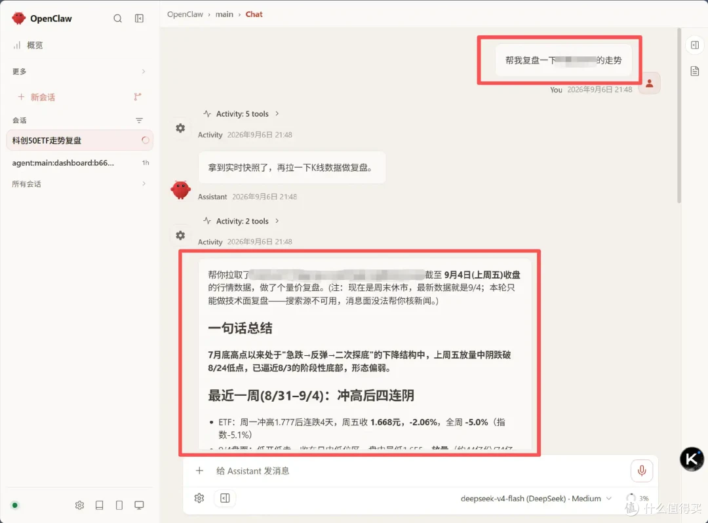This screenshot has height=523, width=708.
Task: Click the loading spinner on the 科创50ETF conversation
Action: click(x=146, y=140)
